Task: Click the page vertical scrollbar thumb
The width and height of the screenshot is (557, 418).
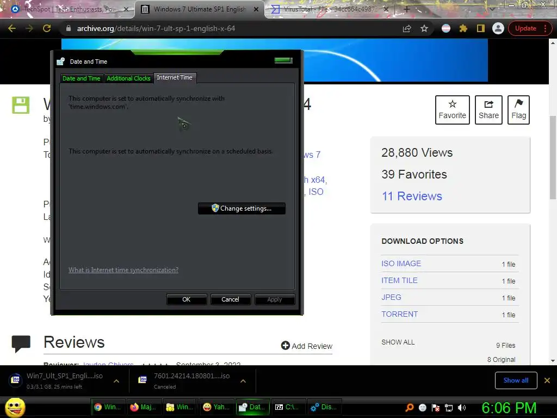Action: [x=553, y=157]
